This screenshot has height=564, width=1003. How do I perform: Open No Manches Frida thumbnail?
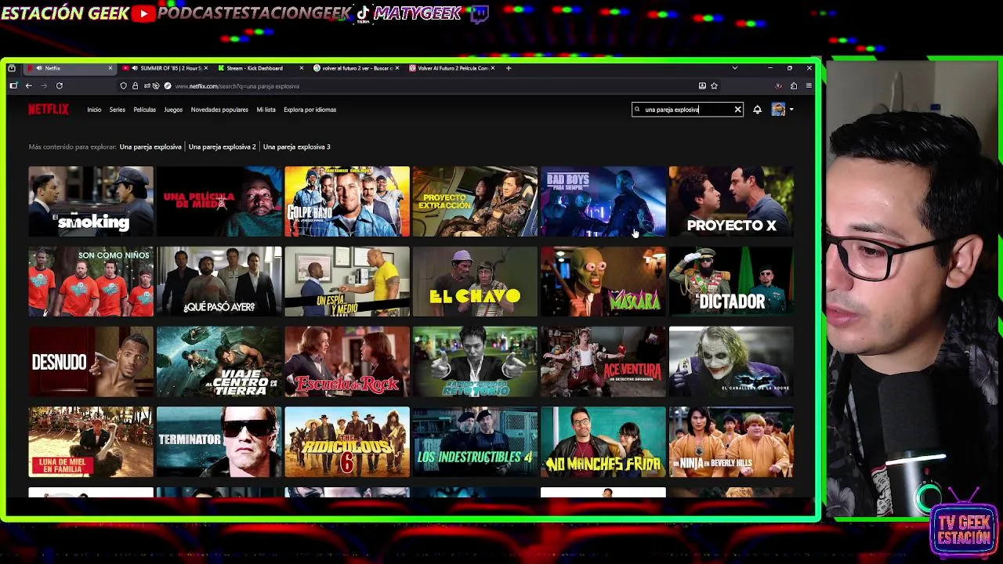pyautogui.click(x=603, y=442)
